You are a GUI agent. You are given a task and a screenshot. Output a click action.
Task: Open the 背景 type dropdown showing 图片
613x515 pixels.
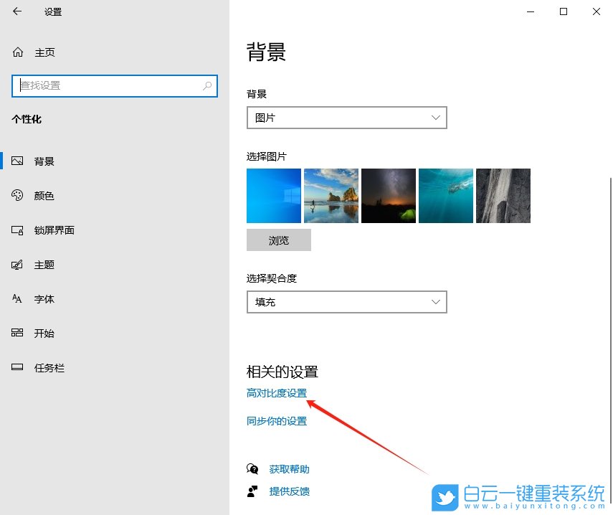coord(346,117)
